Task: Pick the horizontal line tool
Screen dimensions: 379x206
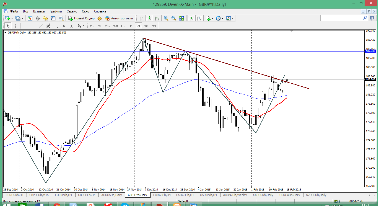Action: (33, 26)
